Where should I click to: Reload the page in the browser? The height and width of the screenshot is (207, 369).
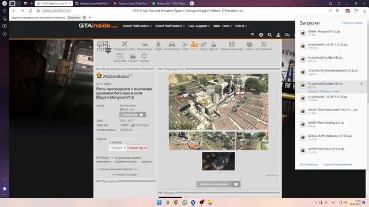31,11
